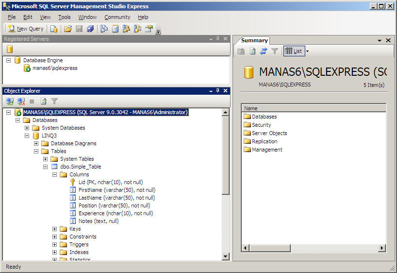
Task: Click Database Engine cylinder icon in Registered Servers toolbar
Action: tap(10, 49)
